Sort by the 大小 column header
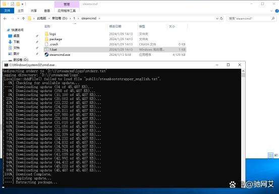The height and width of the screenshot is (194, 279). [172, 27]
